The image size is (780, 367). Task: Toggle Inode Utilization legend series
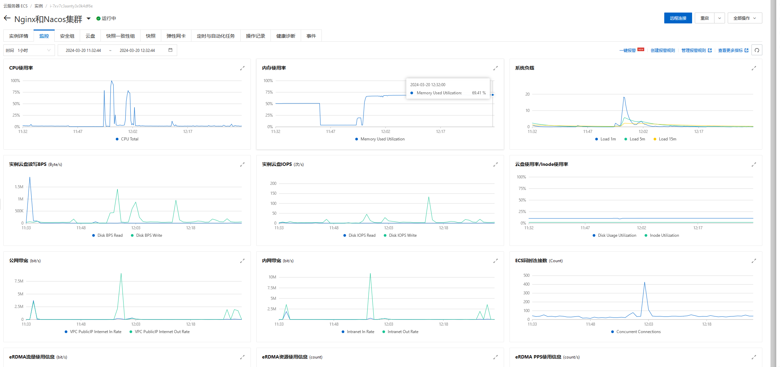[662, 235]
